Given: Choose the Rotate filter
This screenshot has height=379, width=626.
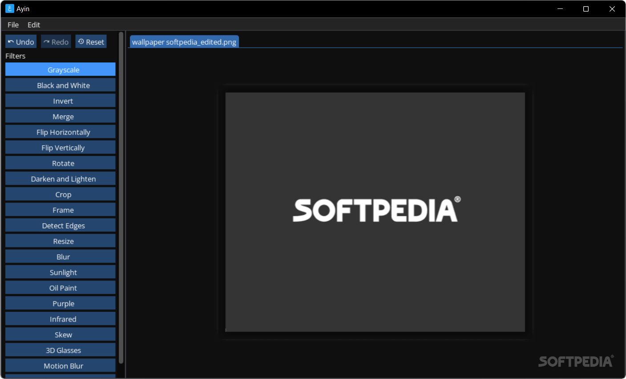Looking at the screenshot, I should [x=61, y=163].
